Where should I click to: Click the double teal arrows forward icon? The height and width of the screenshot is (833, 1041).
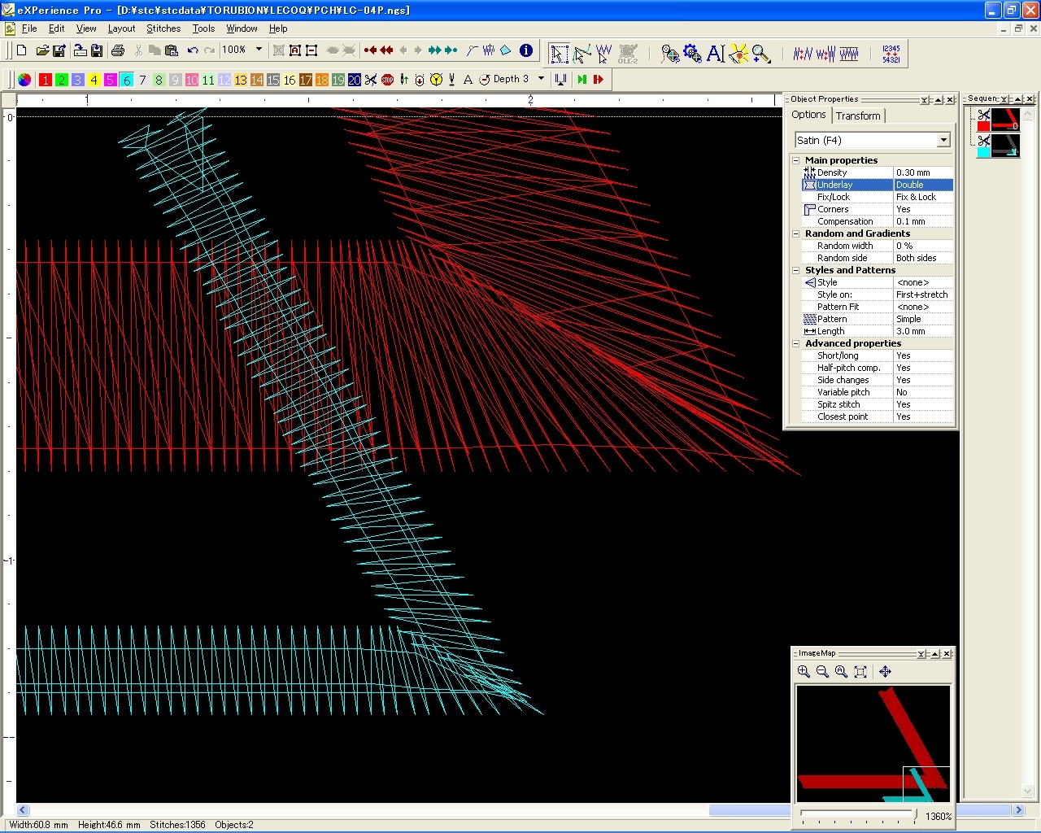435,50
